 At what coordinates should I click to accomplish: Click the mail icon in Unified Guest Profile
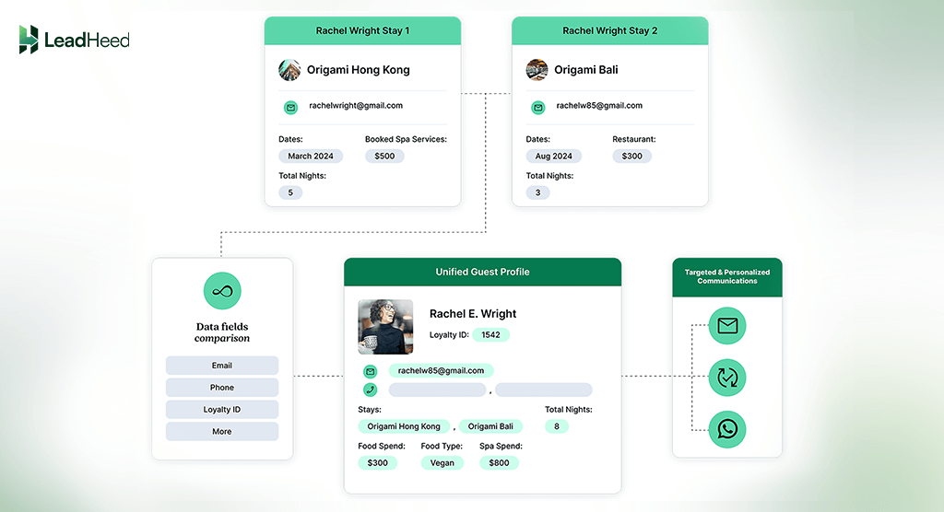pyautogui.click(x=371, y=371)
